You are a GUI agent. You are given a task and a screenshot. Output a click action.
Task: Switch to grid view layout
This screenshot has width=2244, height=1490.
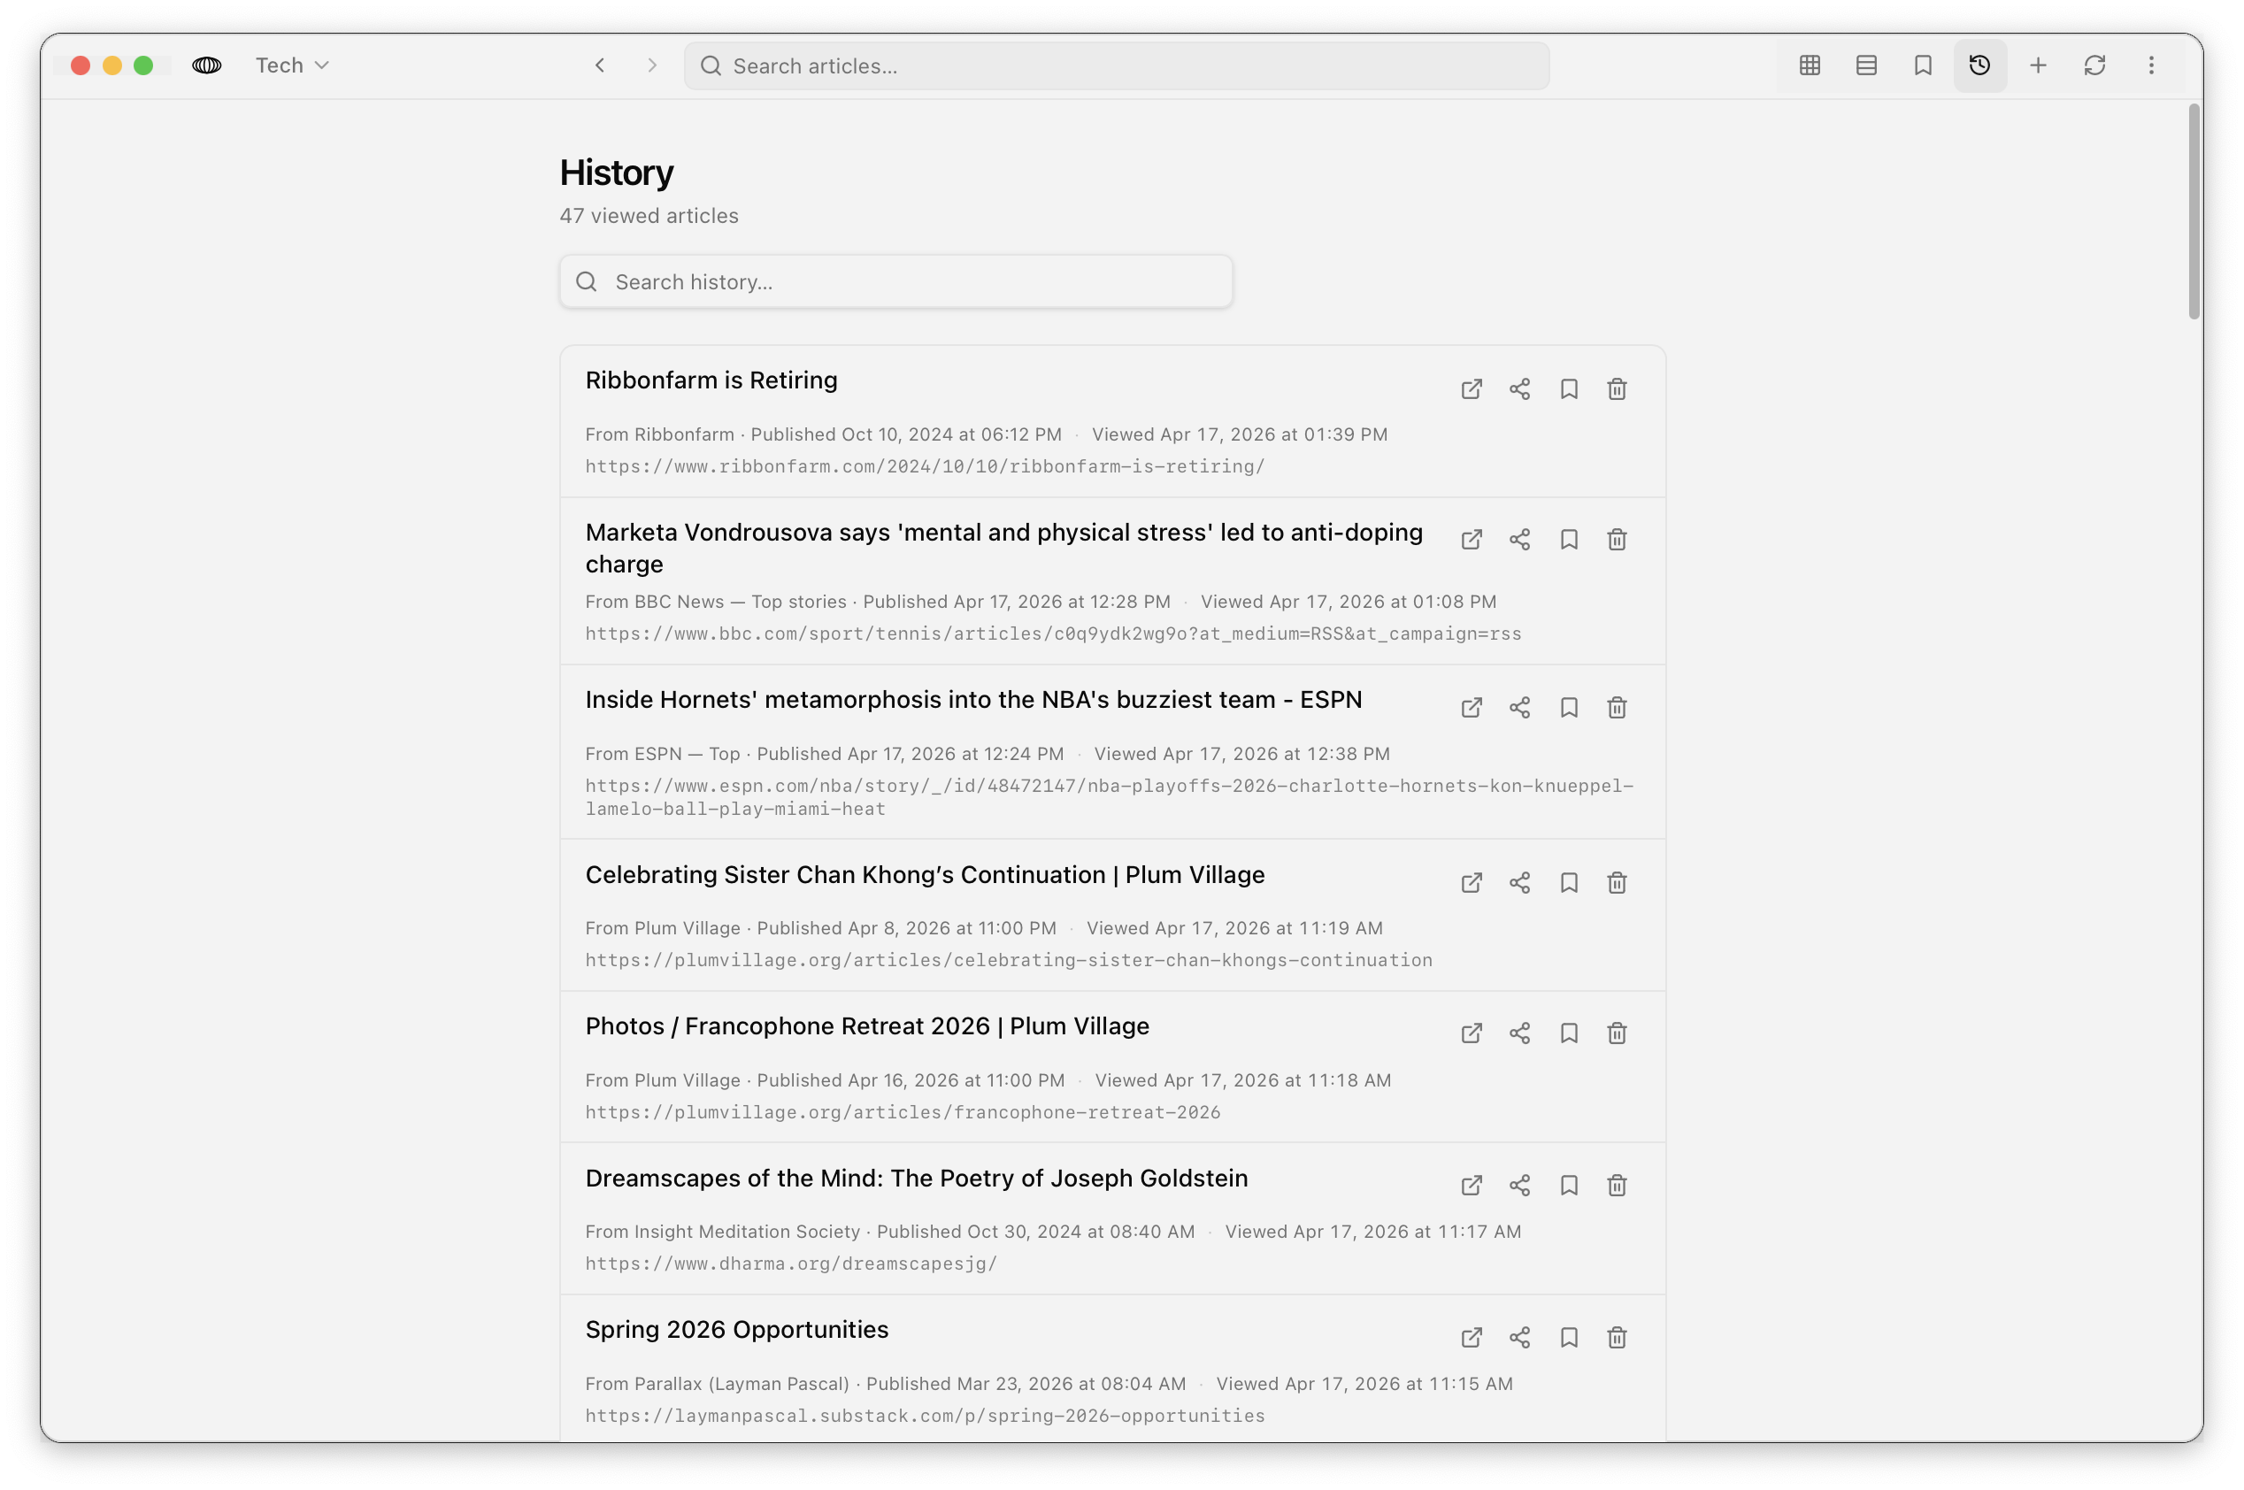[x=1810, y=65]
